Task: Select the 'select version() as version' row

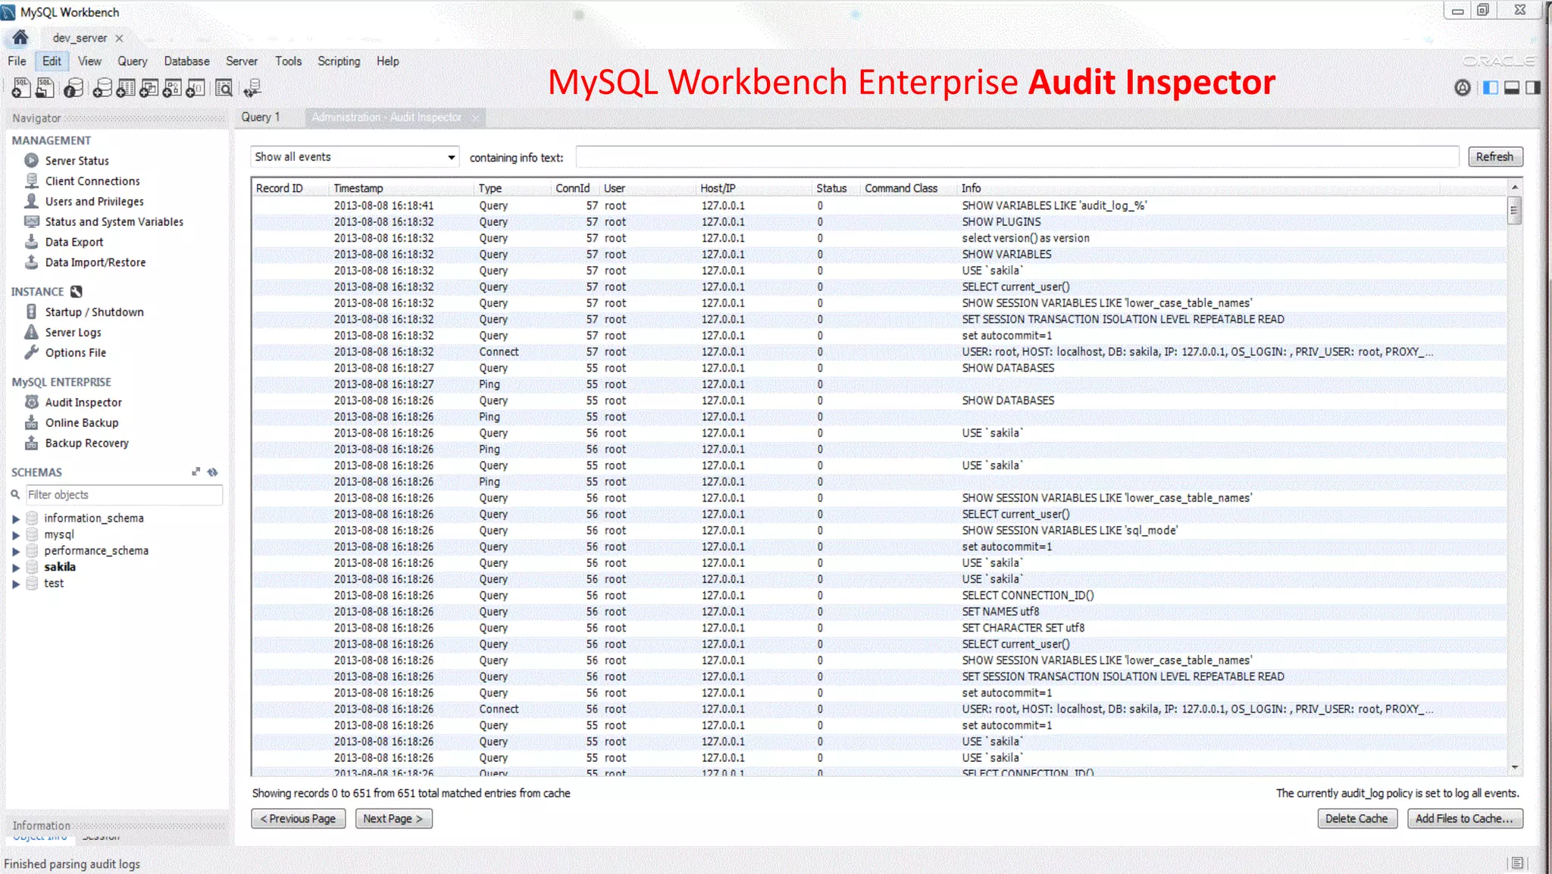Action: pyautogui.click(x=879, y=238)
